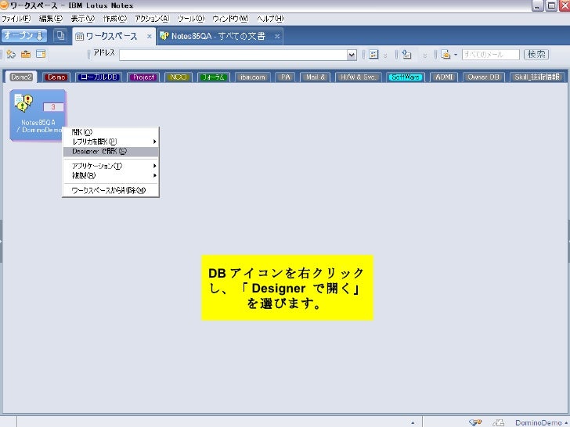Image resolution: width=570 pixels, height=427 pixels.
Task: Select the Demo2 workspace tab
Action: 21,77
